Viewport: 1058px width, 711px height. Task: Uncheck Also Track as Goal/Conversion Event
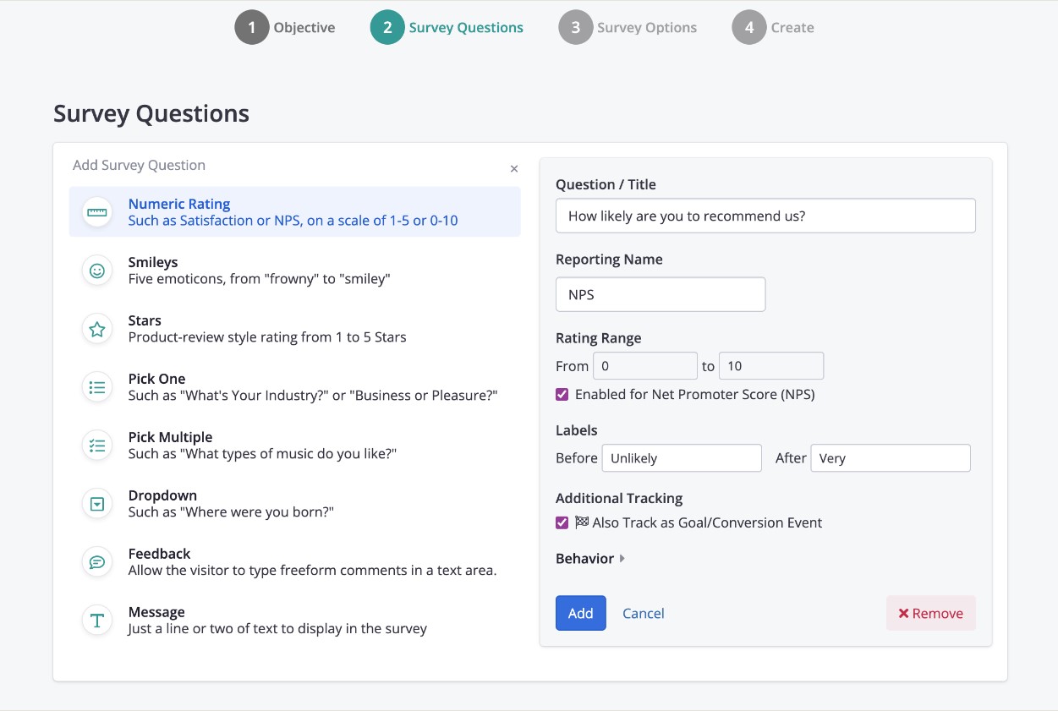click(x=562, y=522)
